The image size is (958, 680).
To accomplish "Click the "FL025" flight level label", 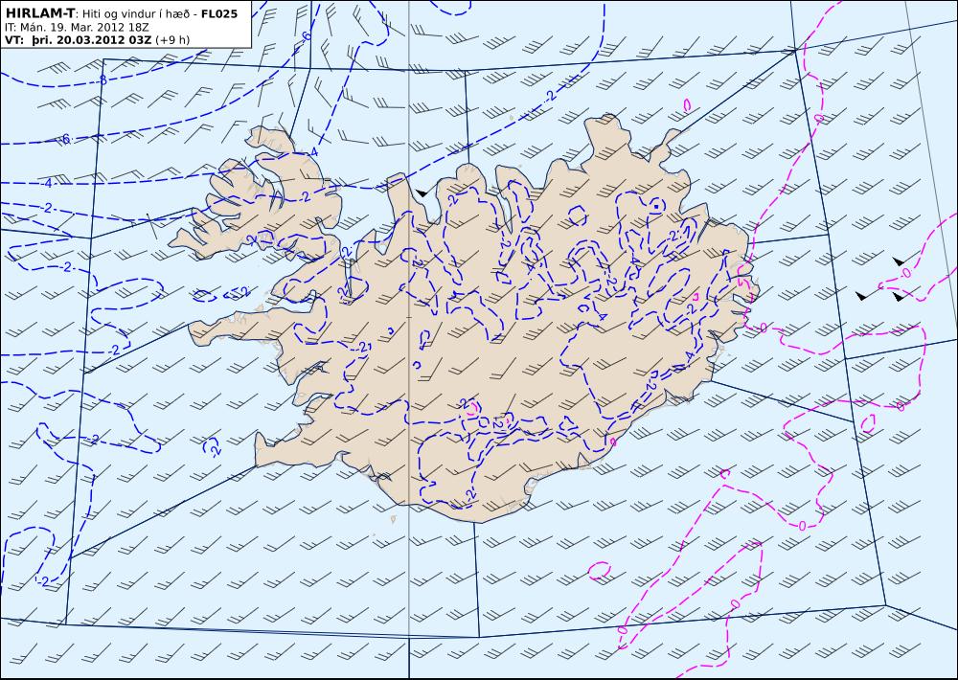I will coord(219,13).
